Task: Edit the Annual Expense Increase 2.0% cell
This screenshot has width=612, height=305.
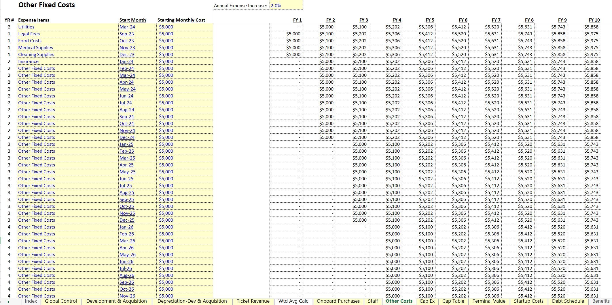Action: click(286, 5)
